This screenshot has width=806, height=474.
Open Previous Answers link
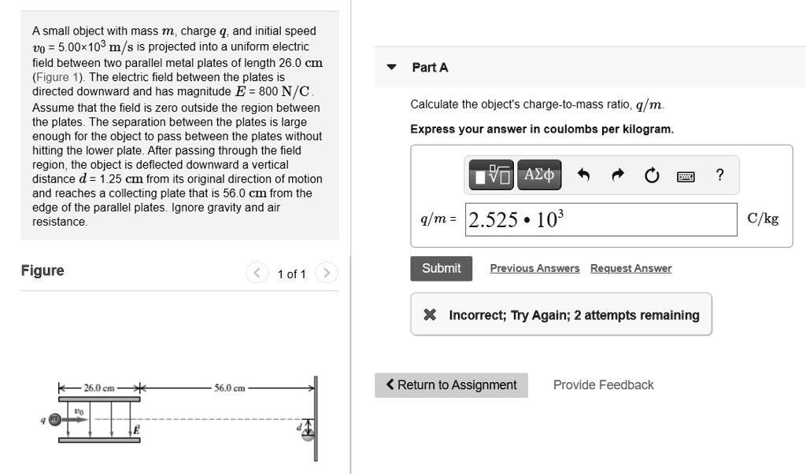click(x=534, y=268)
